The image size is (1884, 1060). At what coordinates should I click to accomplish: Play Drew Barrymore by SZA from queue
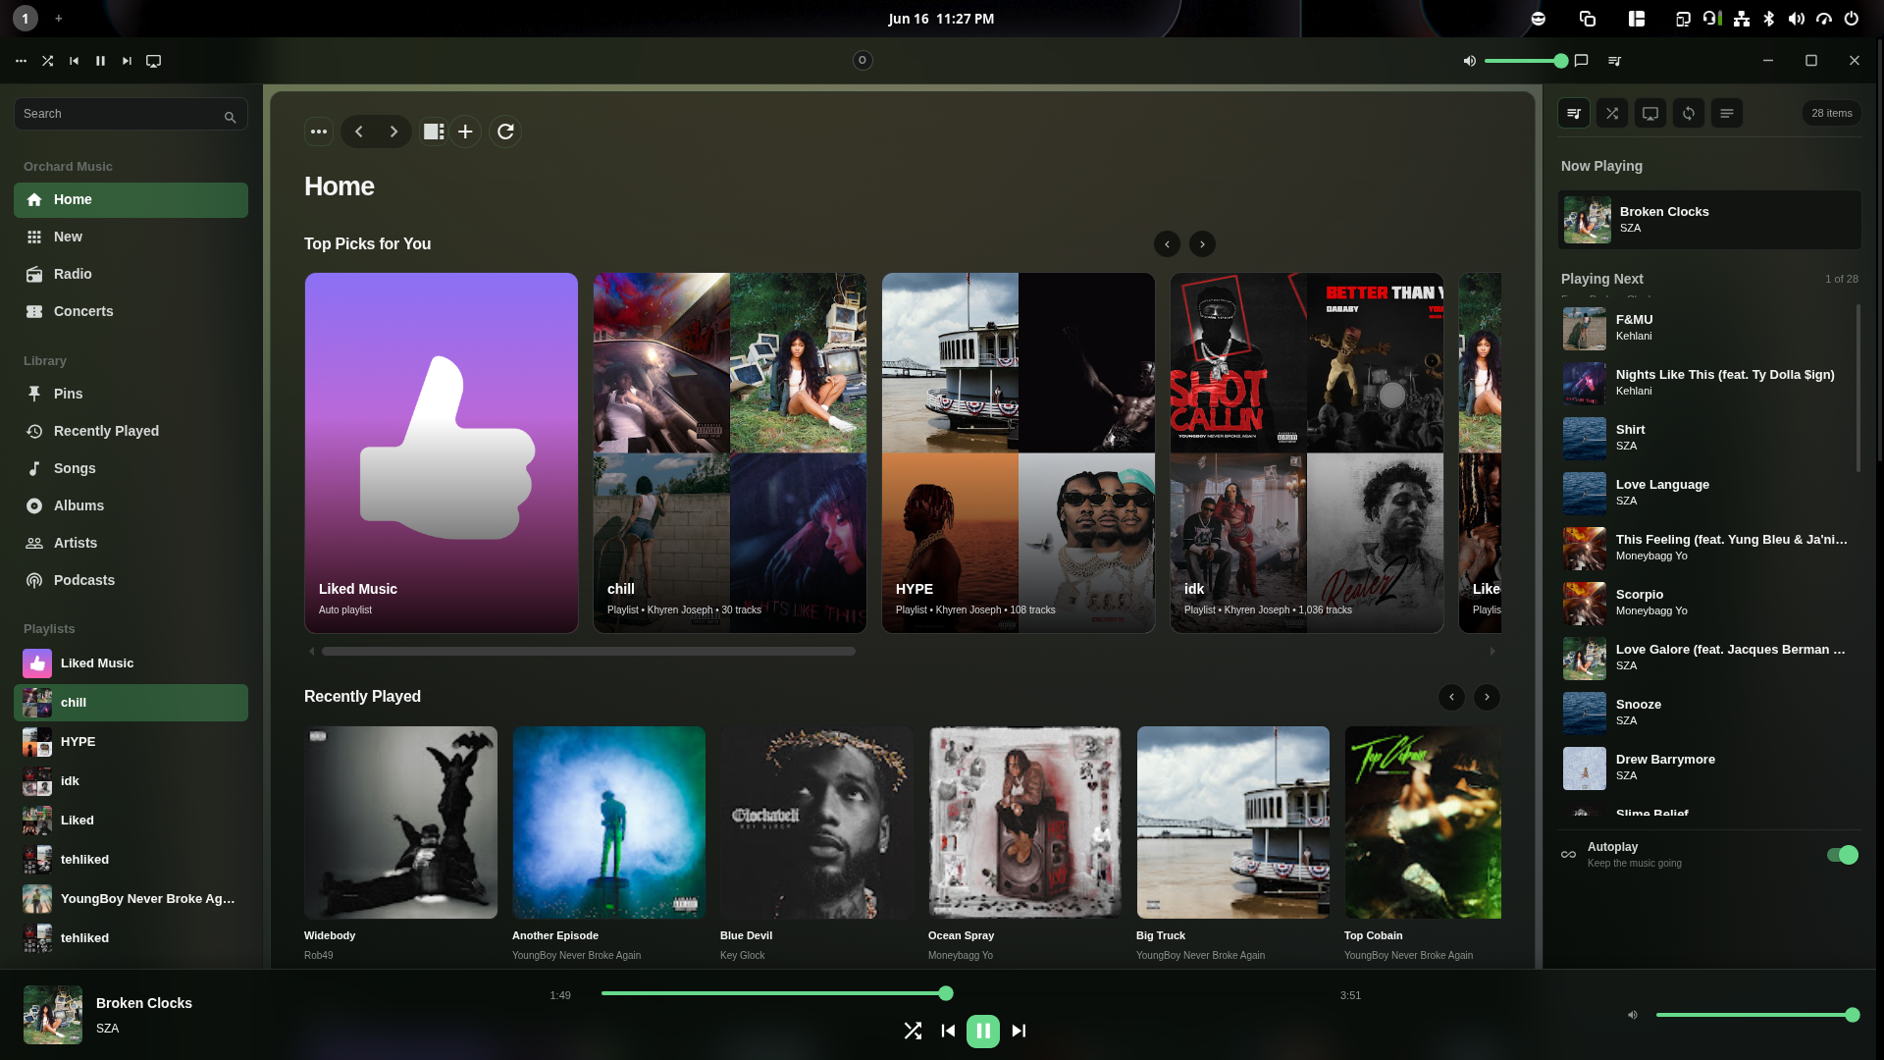[x=1707, y=768]
